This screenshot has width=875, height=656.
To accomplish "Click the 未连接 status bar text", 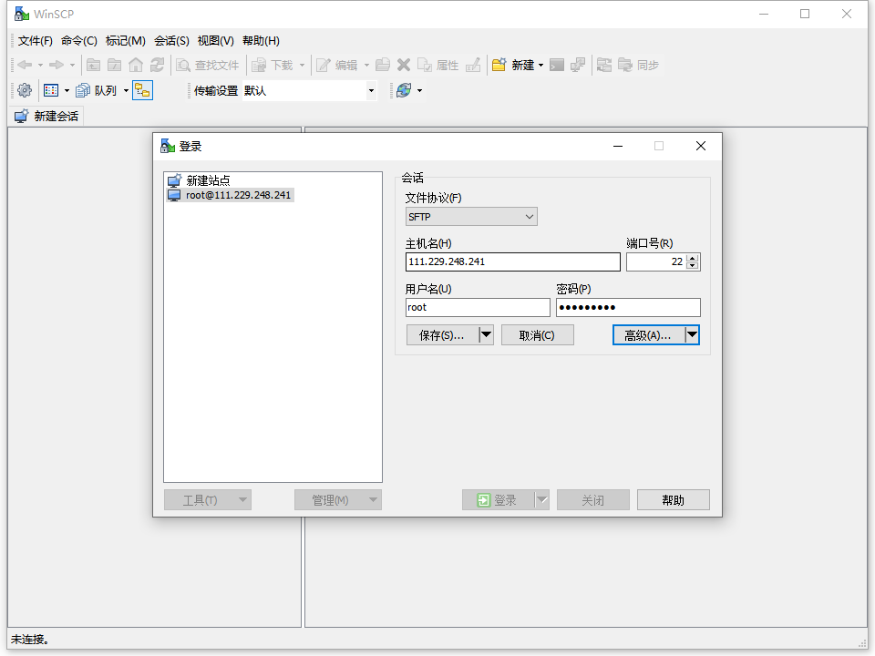I will (30, 640).
